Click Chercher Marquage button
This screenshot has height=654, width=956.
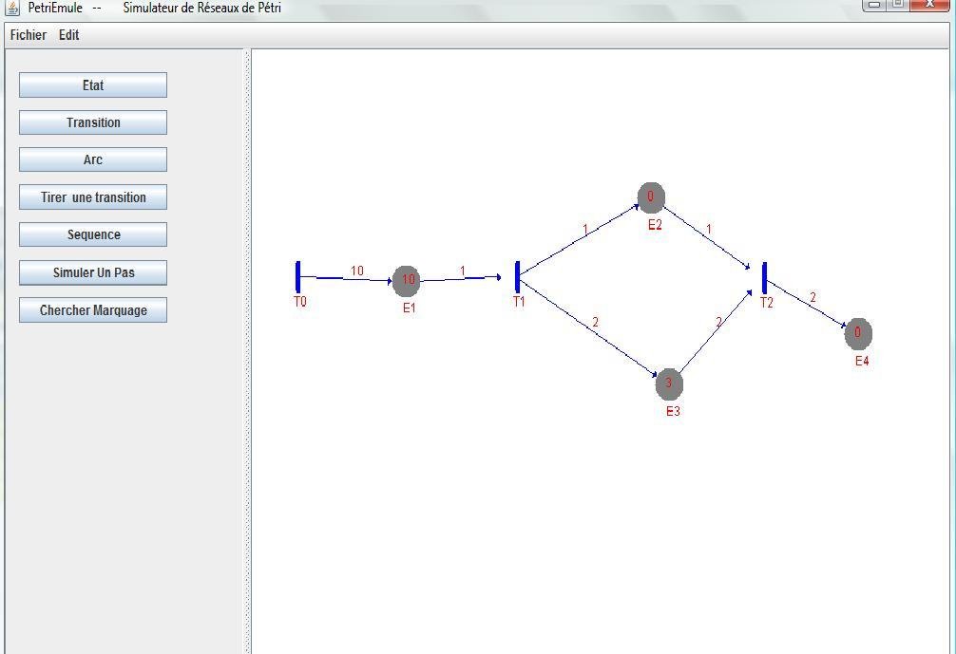(x=93, y=310)
